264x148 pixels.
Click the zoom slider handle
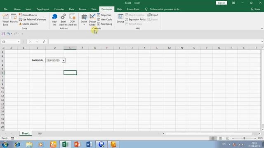tap(244, 138)
